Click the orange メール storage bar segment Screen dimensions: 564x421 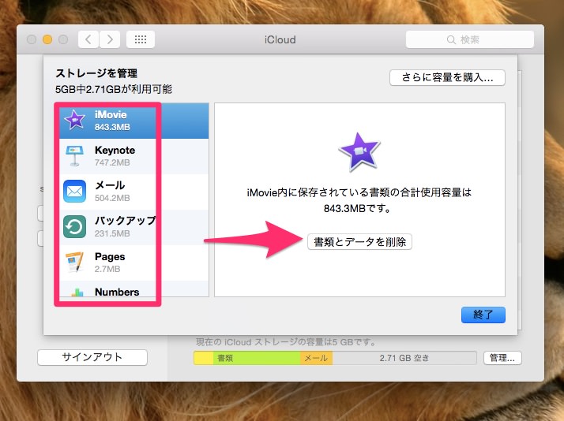[x=316, y=358]
